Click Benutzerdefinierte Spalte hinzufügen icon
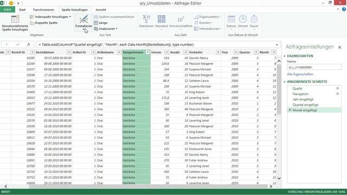The height and width of the screenshot is (195, 347). (15, 19)
